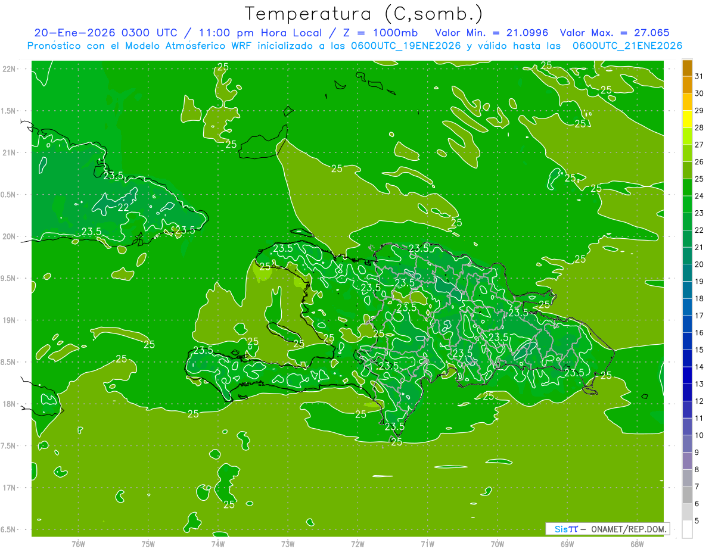Select the "20-Ene-2026 0300 UTC" date text
This screenshot has height=552, width=715.
click(105, 33)
